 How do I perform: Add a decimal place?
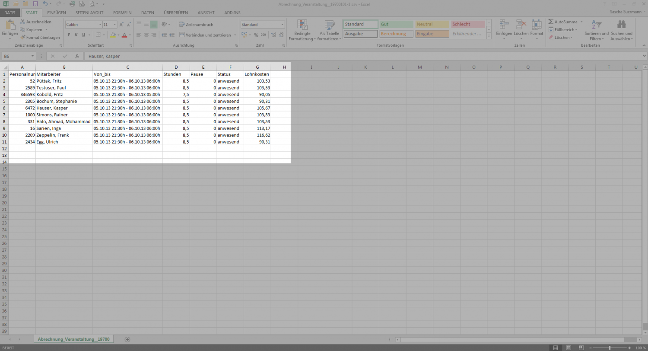[273, 35]
